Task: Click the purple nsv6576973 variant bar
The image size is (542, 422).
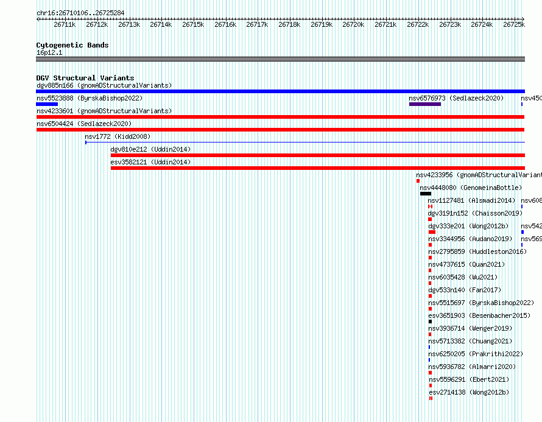Action: coord(425,104)
